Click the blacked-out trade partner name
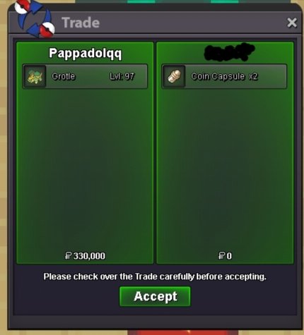 pyautogui.click(x=229, y=51)
